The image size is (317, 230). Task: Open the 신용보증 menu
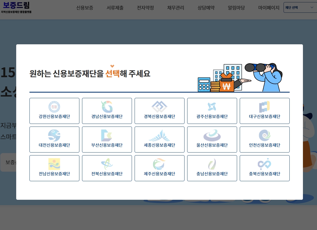pos(84,8)
